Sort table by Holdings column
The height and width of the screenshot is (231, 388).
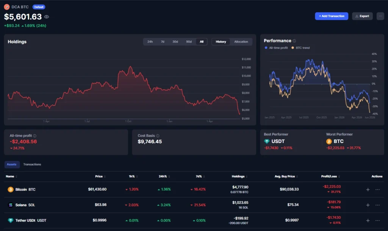[x=239, y=176]
